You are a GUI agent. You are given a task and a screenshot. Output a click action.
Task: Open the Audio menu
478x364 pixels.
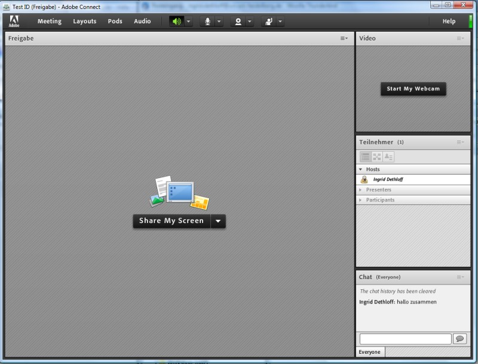(x=142, y=21)
